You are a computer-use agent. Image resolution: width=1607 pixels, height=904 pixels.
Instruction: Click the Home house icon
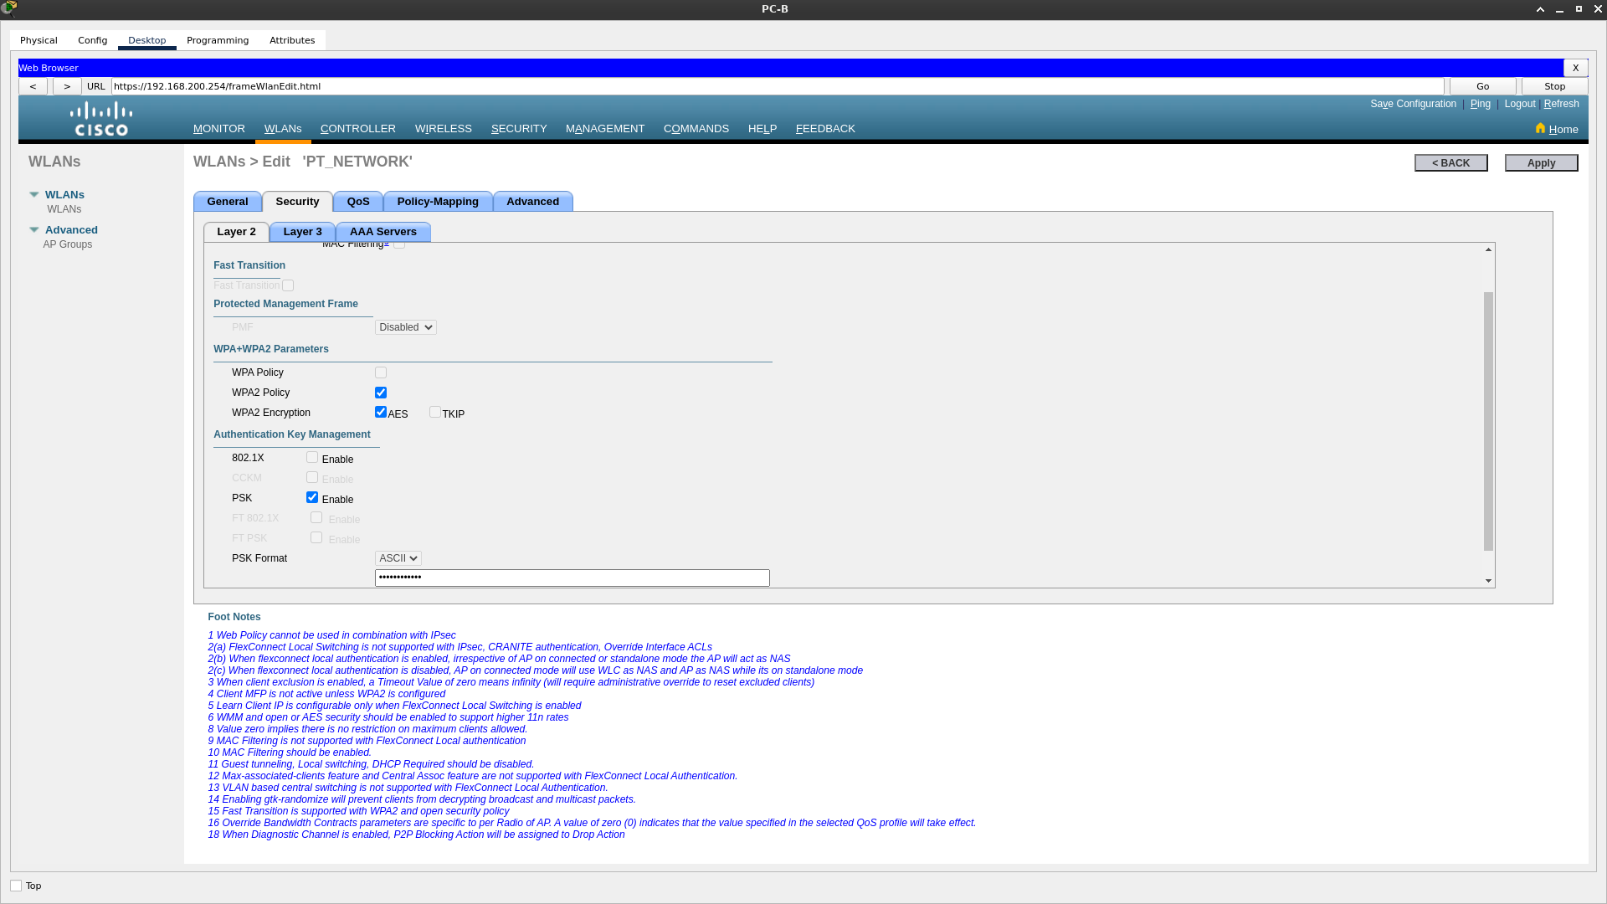(x=1540, y=128)
